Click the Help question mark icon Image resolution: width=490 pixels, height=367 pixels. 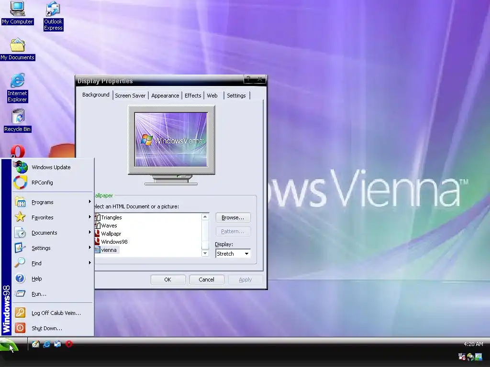(x=20, y=279)
